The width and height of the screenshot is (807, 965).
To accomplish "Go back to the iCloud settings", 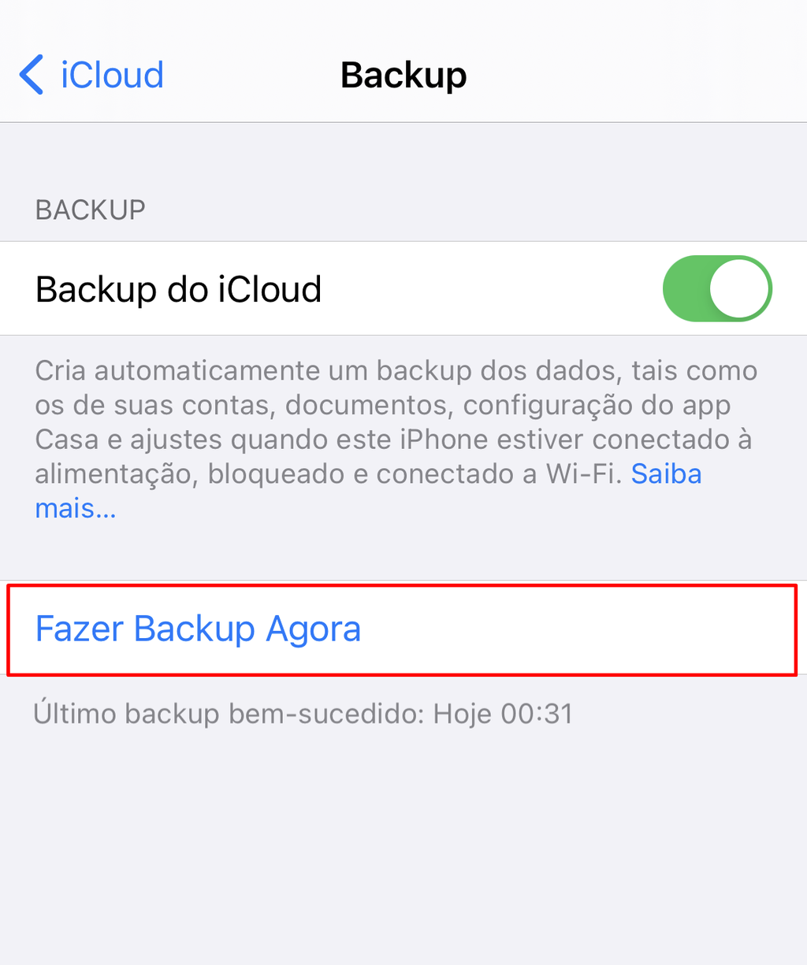I will point(91,75).
